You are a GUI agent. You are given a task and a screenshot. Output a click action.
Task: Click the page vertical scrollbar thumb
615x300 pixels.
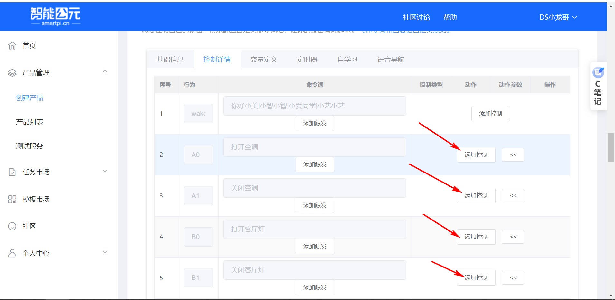611,147
